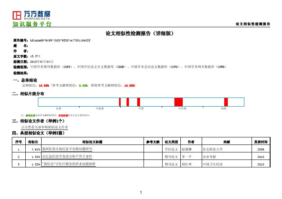Click the 相似比 column header
Image resolution: width=282 pixels, height=199 pixels.
(x=33, y=142)
